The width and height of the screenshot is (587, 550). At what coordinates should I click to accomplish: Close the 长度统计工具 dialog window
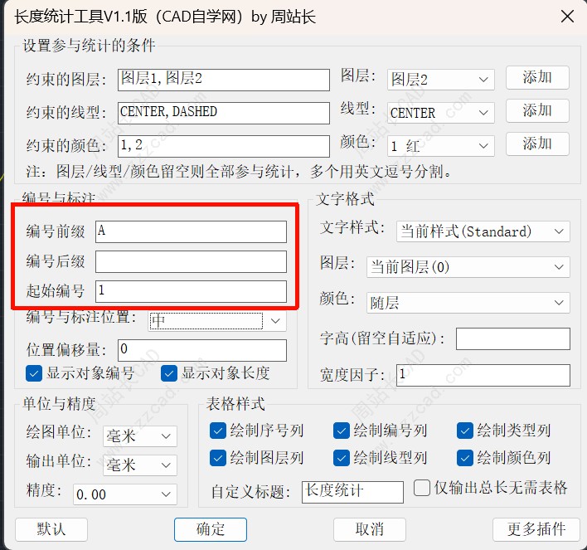(566, 17)
